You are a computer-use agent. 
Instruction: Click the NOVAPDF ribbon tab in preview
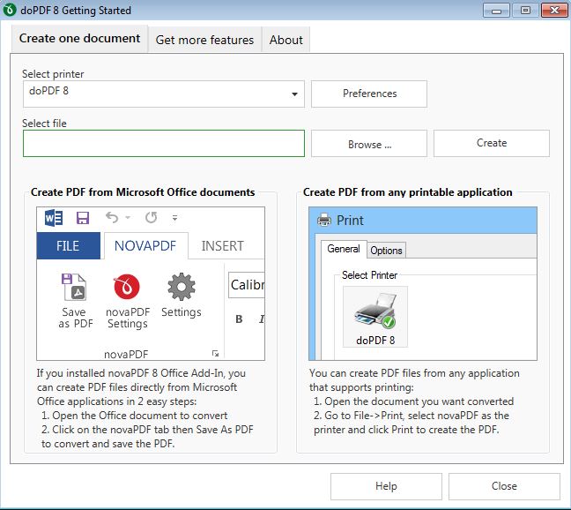[x=146, y=246]
